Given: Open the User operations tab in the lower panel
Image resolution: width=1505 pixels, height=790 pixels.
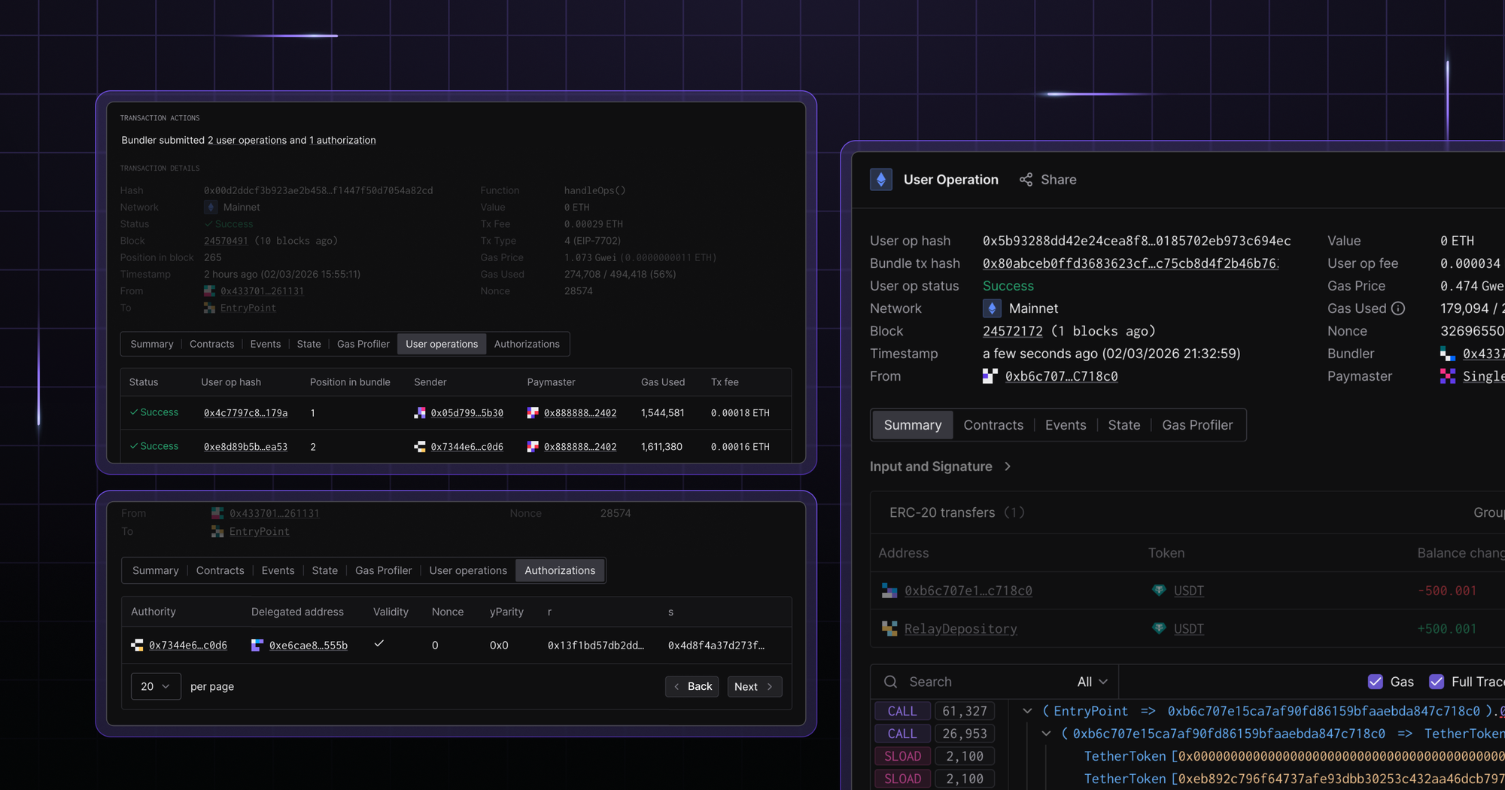Looking at the screenshot, I should pos(468,570).
